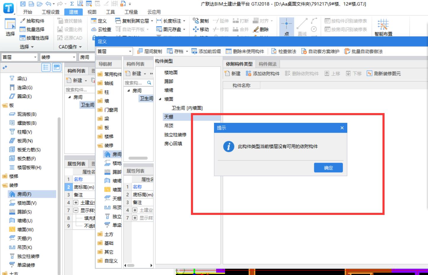The width and height of the screenshot is (428, 275).
Task: Select 选择 big arrow tool in ribbon
Action: [10, 27]
